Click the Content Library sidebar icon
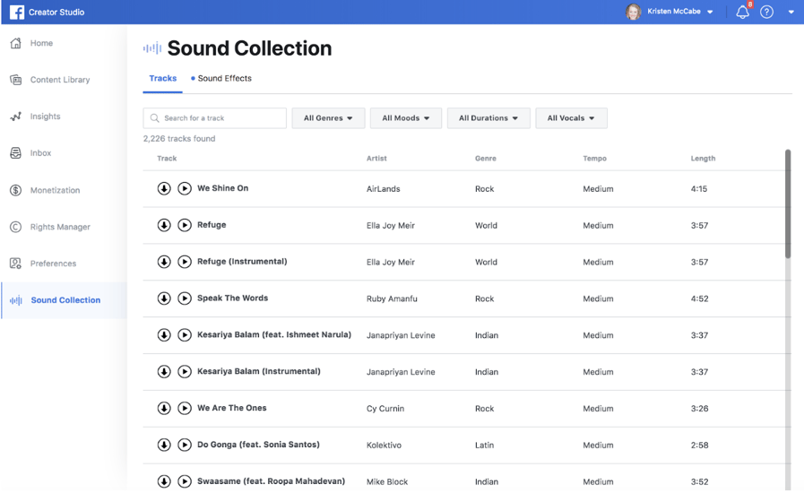Image resolution: width=804 pixels, height=493 pixels. click(x=16, y=80)
